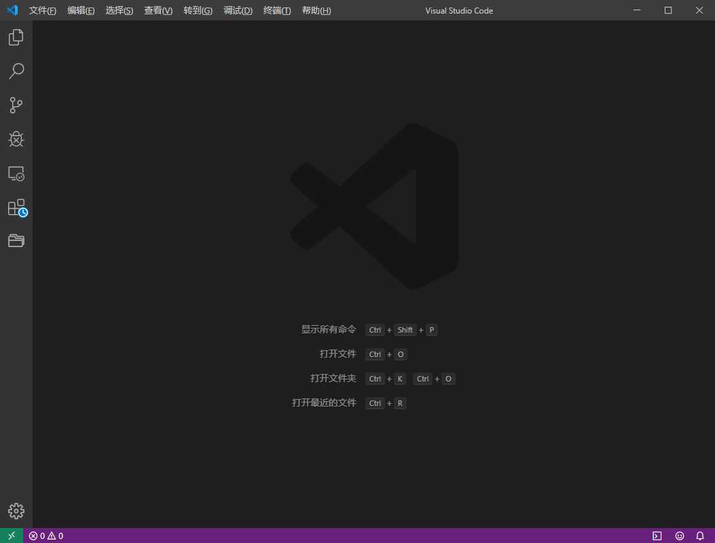715x543 pixels.
Task: Click the 打开最近的文件 label
Action: 324,402
